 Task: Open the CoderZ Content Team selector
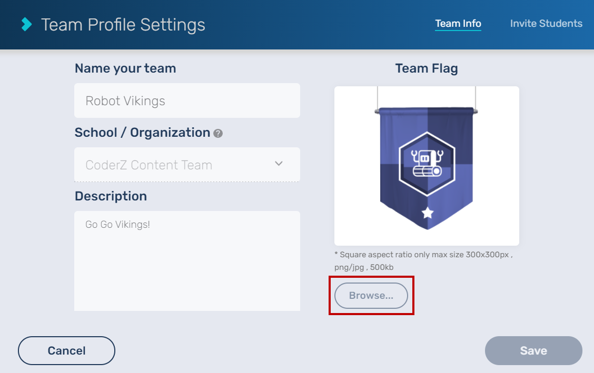coord(187,164)
